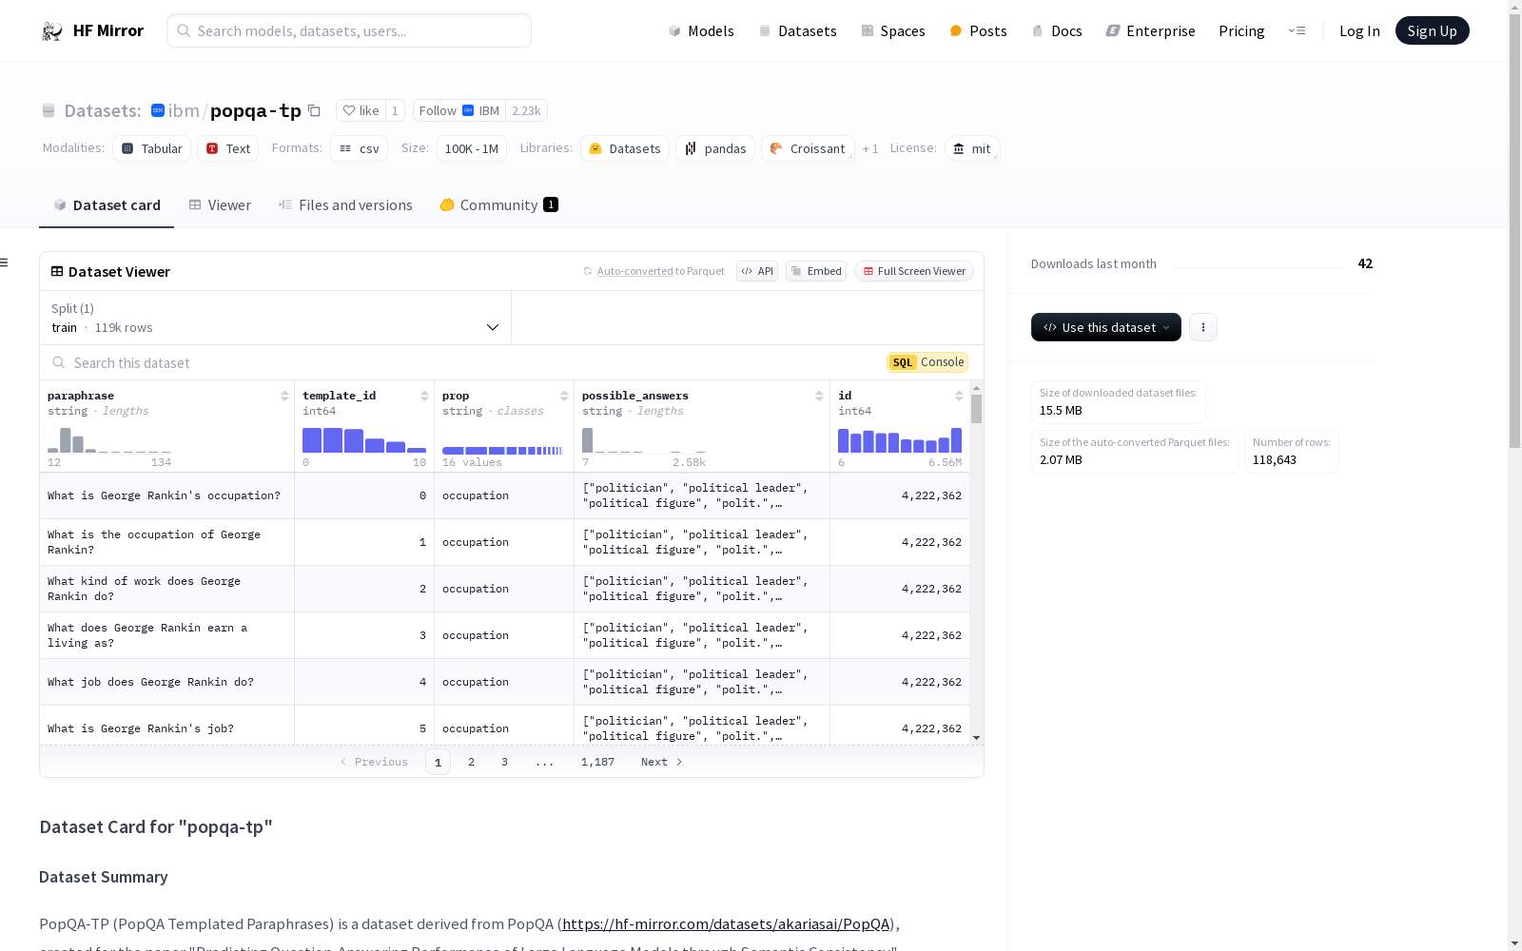Open Enterprise in the navigation
1522x951 pixels.
click(1150, 31)
